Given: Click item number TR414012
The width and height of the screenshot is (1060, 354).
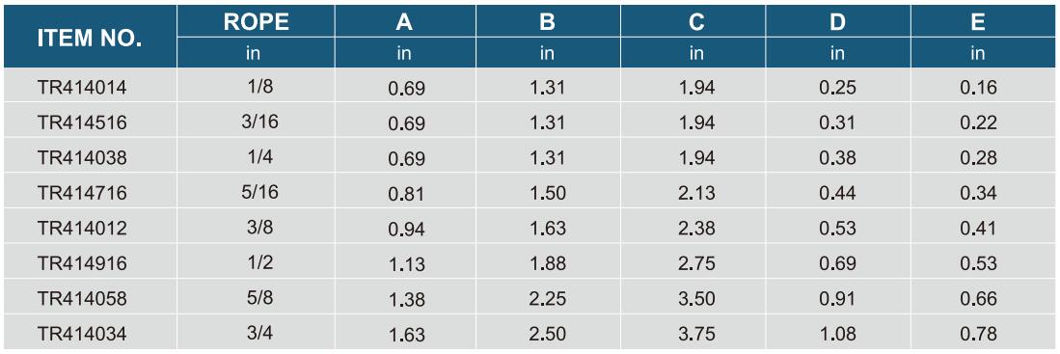Looking at the screenshot, I should (82, 228).
